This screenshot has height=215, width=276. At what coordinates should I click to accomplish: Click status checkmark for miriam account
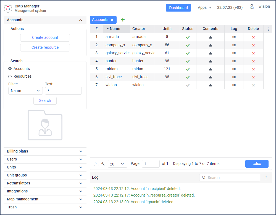[188, 69]
